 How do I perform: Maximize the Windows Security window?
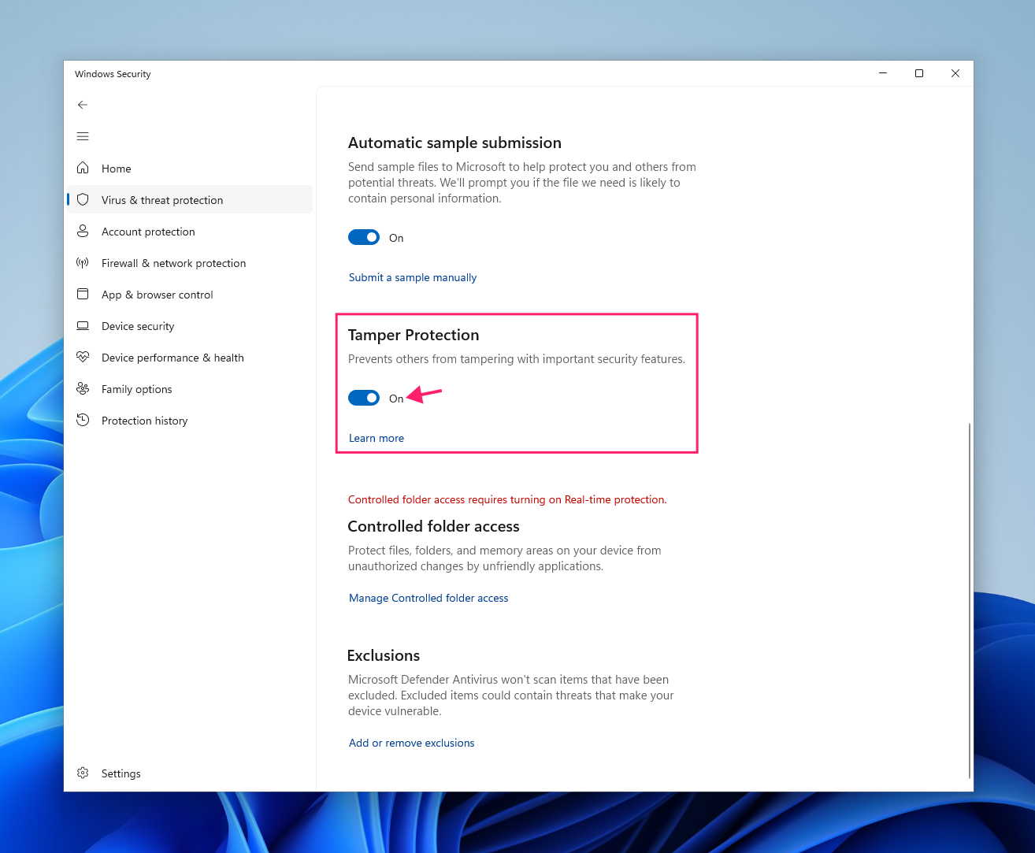(919, 73)
